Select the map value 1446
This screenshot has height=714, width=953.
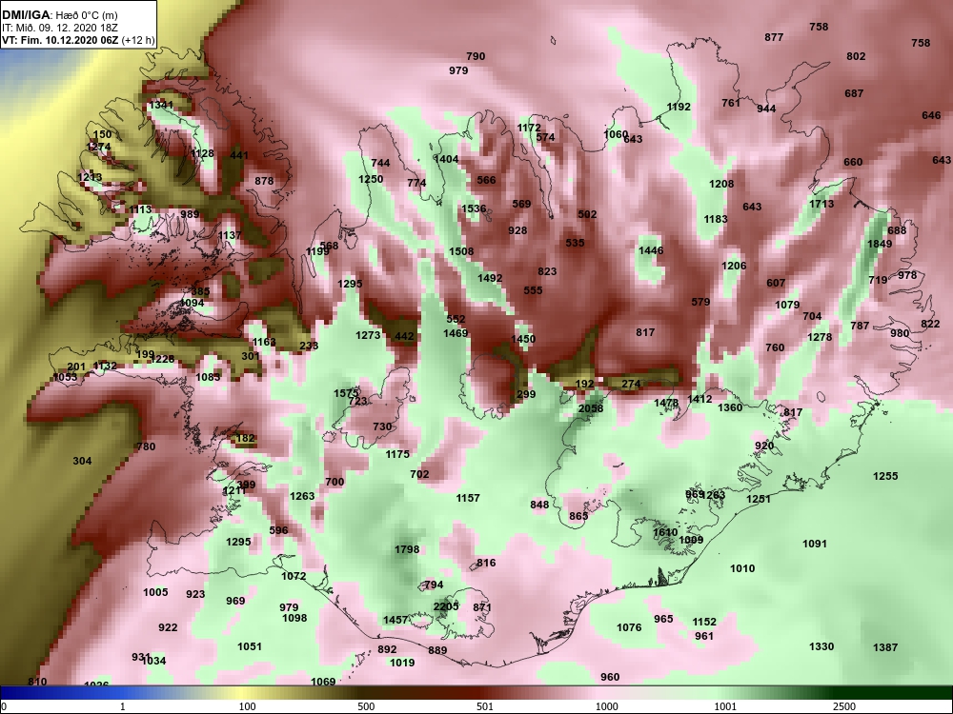[651, 250]
